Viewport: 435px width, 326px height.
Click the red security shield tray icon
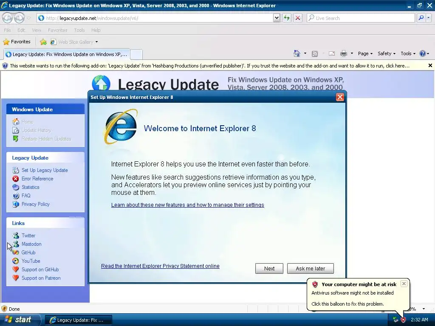click(x=404, y=320)
